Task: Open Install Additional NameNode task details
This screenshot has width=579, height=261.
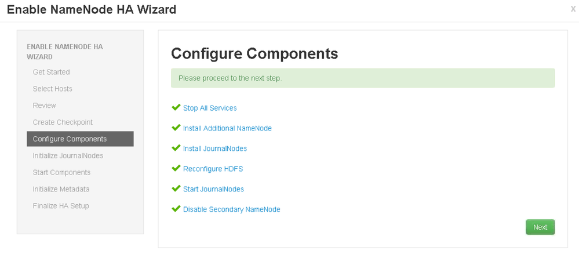Action: click(x=227, y=128)
